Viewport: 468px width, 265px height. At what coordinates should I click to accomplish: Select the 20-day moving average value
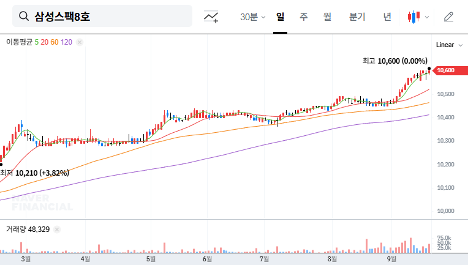click(45, 42)
